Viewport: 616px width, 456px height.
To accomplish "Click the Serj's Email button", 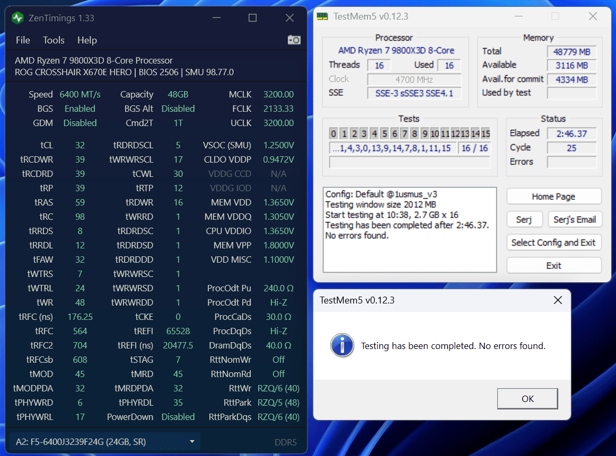I will [x=574, y=219].
